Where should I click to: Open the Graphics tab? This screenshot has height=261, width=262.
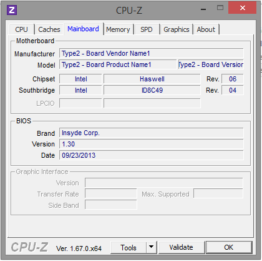point(177,29)
